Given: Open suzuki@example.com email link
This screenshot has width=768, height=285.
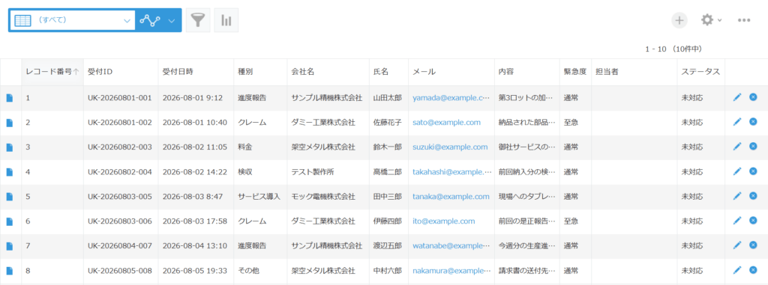Looking at the screenshot, I should point(450,147).
